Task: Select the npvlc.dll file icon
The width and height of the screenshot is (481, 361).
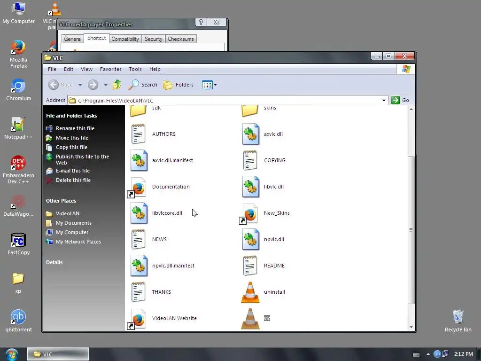Action: tap(251, 239)
